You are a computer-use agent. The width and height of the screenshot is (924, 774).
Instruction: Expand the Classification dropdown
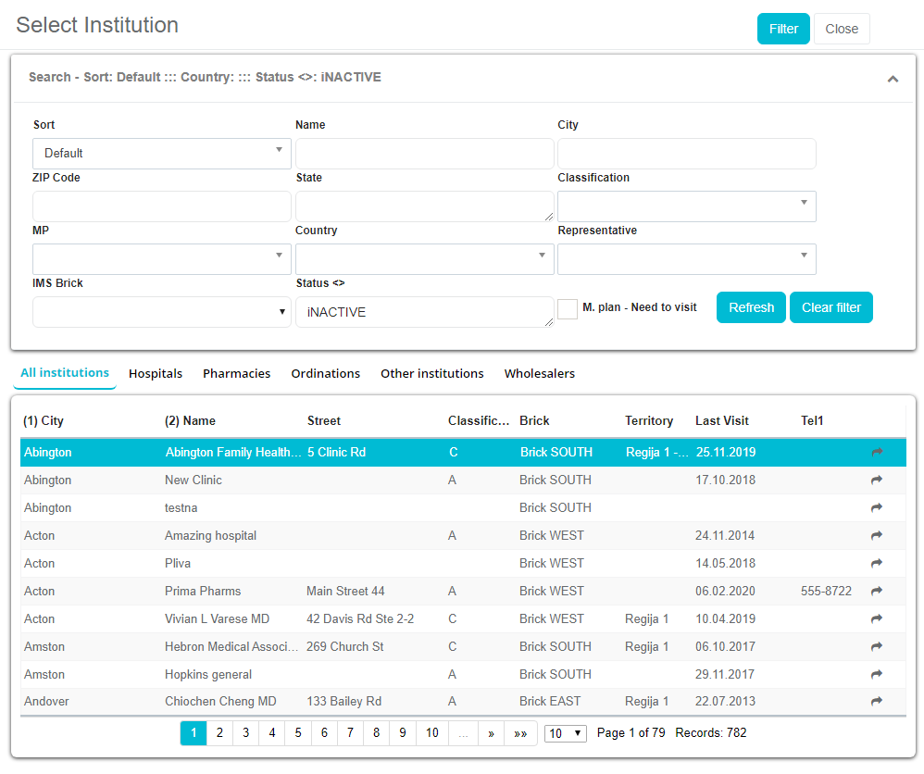click(686, 206)
